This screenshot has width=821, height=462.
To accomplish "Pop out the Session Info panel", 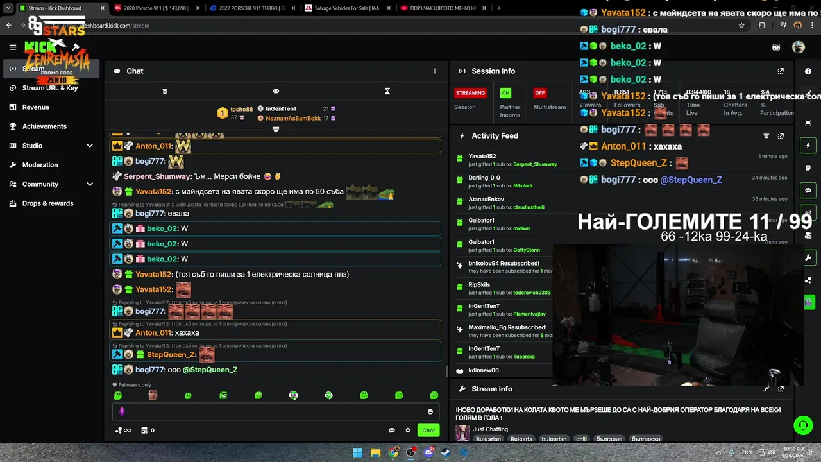I will pos(781,71).
